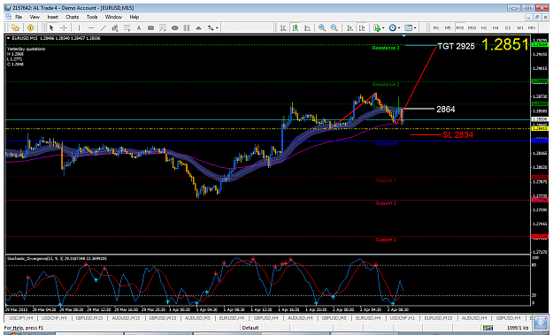Pick the vertical line drawing tool
The image size is (553, 335).
[79, 27]
